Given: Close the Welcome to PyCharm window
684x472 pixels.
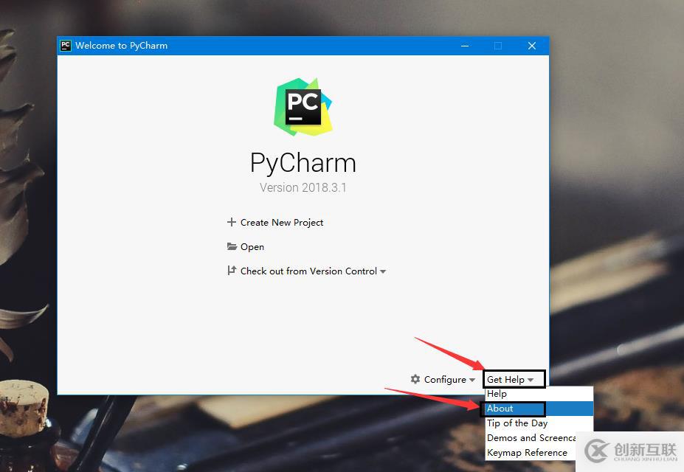Looking at the screenshot, I should [532, 45].
